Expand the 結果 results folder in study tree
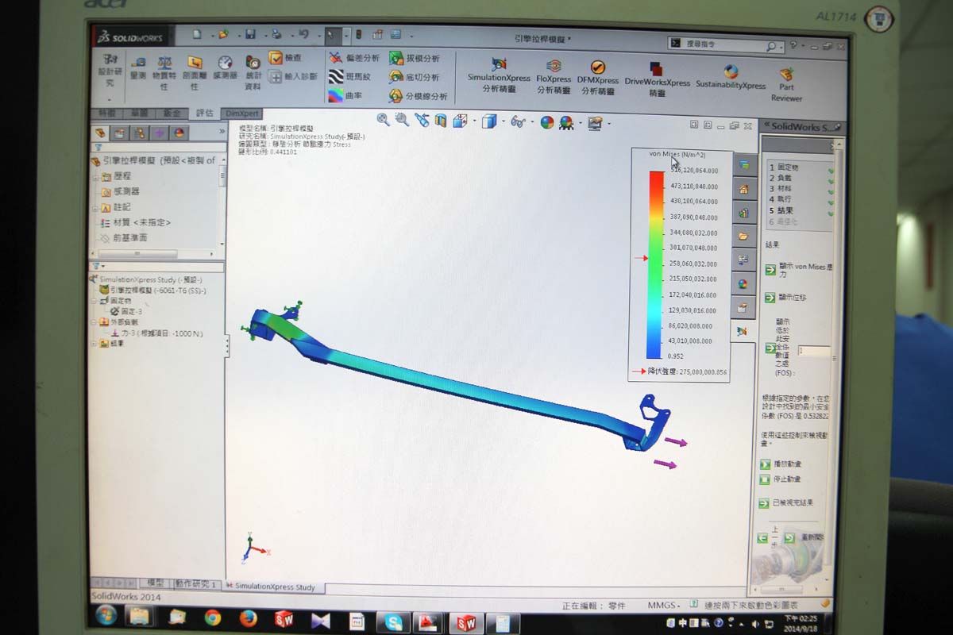The height and width of the screenshot is (635, 953). [94, 344]
